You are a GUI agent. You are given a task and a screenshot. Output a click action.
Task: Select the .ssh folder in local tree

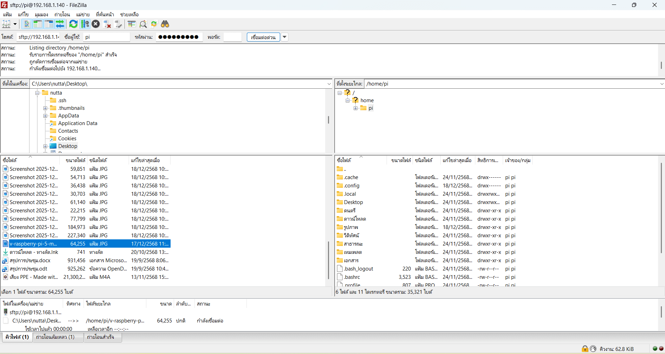tap(62, 100)
